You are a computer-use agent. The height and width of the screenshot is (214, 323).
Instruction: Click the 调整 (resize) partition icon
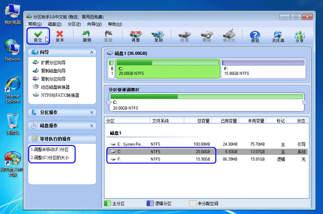[136, 36]
